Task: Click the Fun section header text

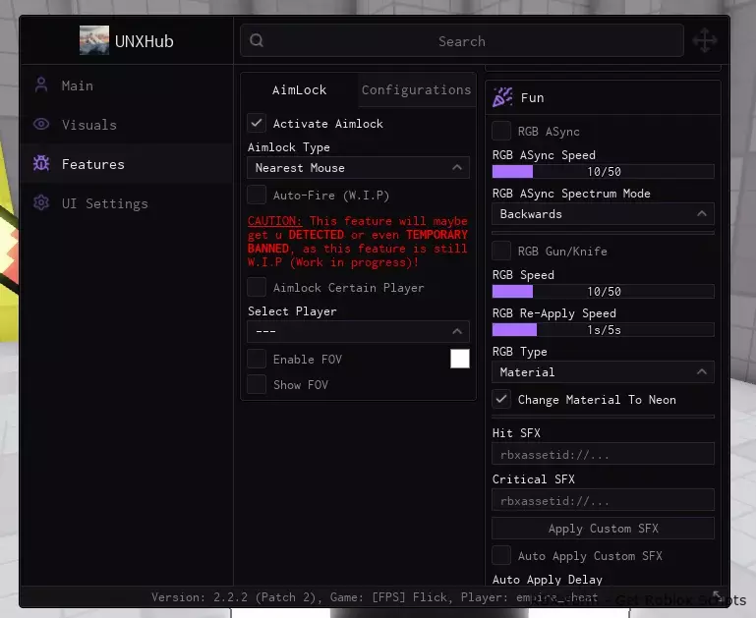Action: (532, 98)
